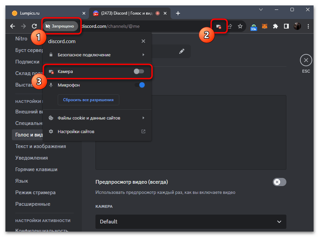Turn off Предпросмотр видео toggle
The image size is (319, 237).
[279, 182]
